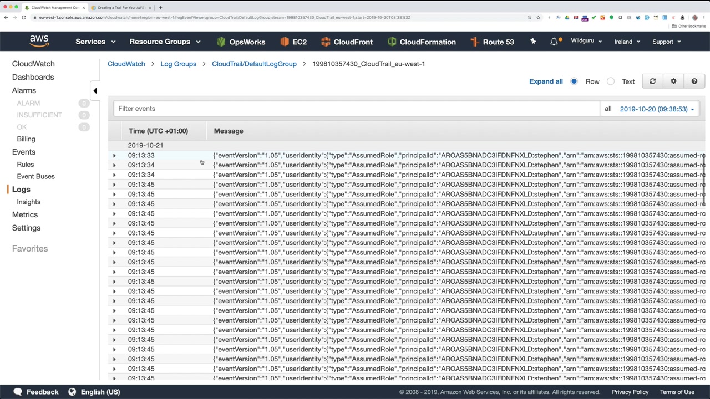Click the pin shortcuts icon
The width and height of the screenshot is (710, 399).
tap(533, 42)
